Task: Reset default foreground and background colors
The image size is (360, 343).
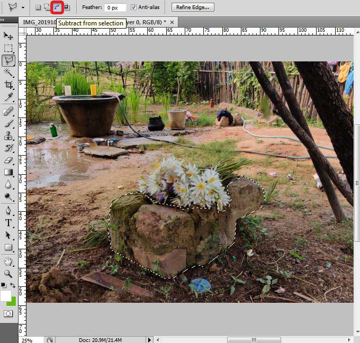Action: [x=3, y=285]
